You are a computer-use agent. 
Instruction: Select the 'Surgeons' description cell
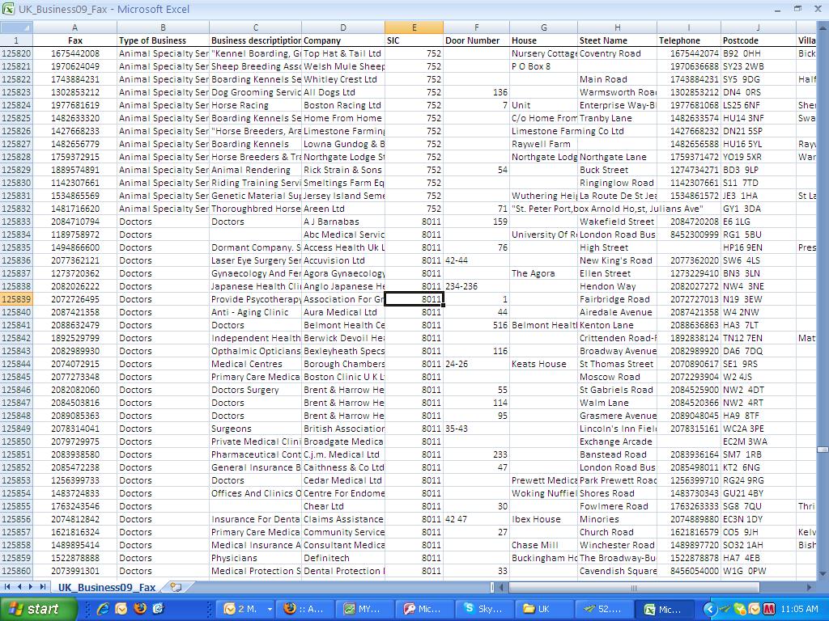[255, 429]
